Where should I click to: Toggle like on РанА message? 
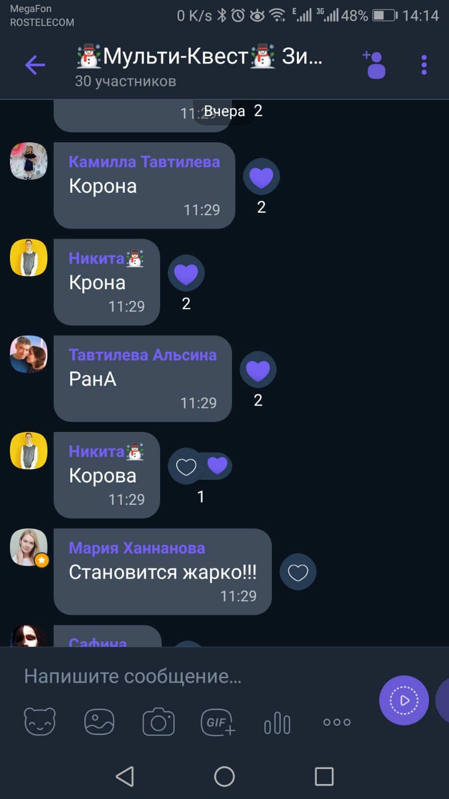pyautogui.click(x=258, y=370)
